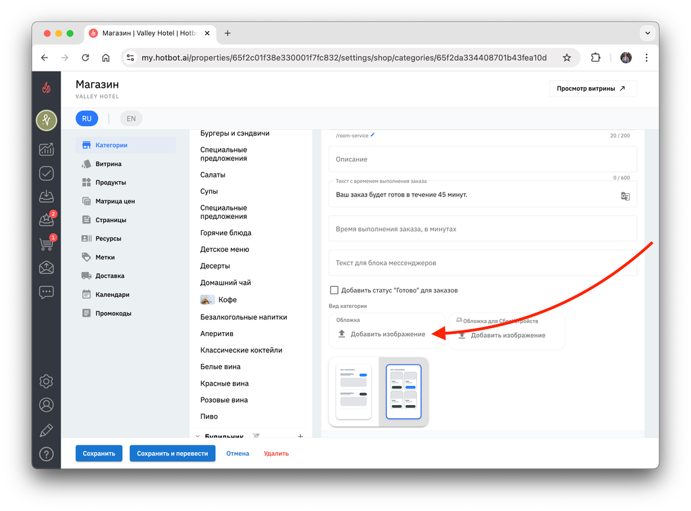This screenshot has width=691, height=511.
Task: Edit the /room-service slug pencil icon
Action: coord(372,135)
